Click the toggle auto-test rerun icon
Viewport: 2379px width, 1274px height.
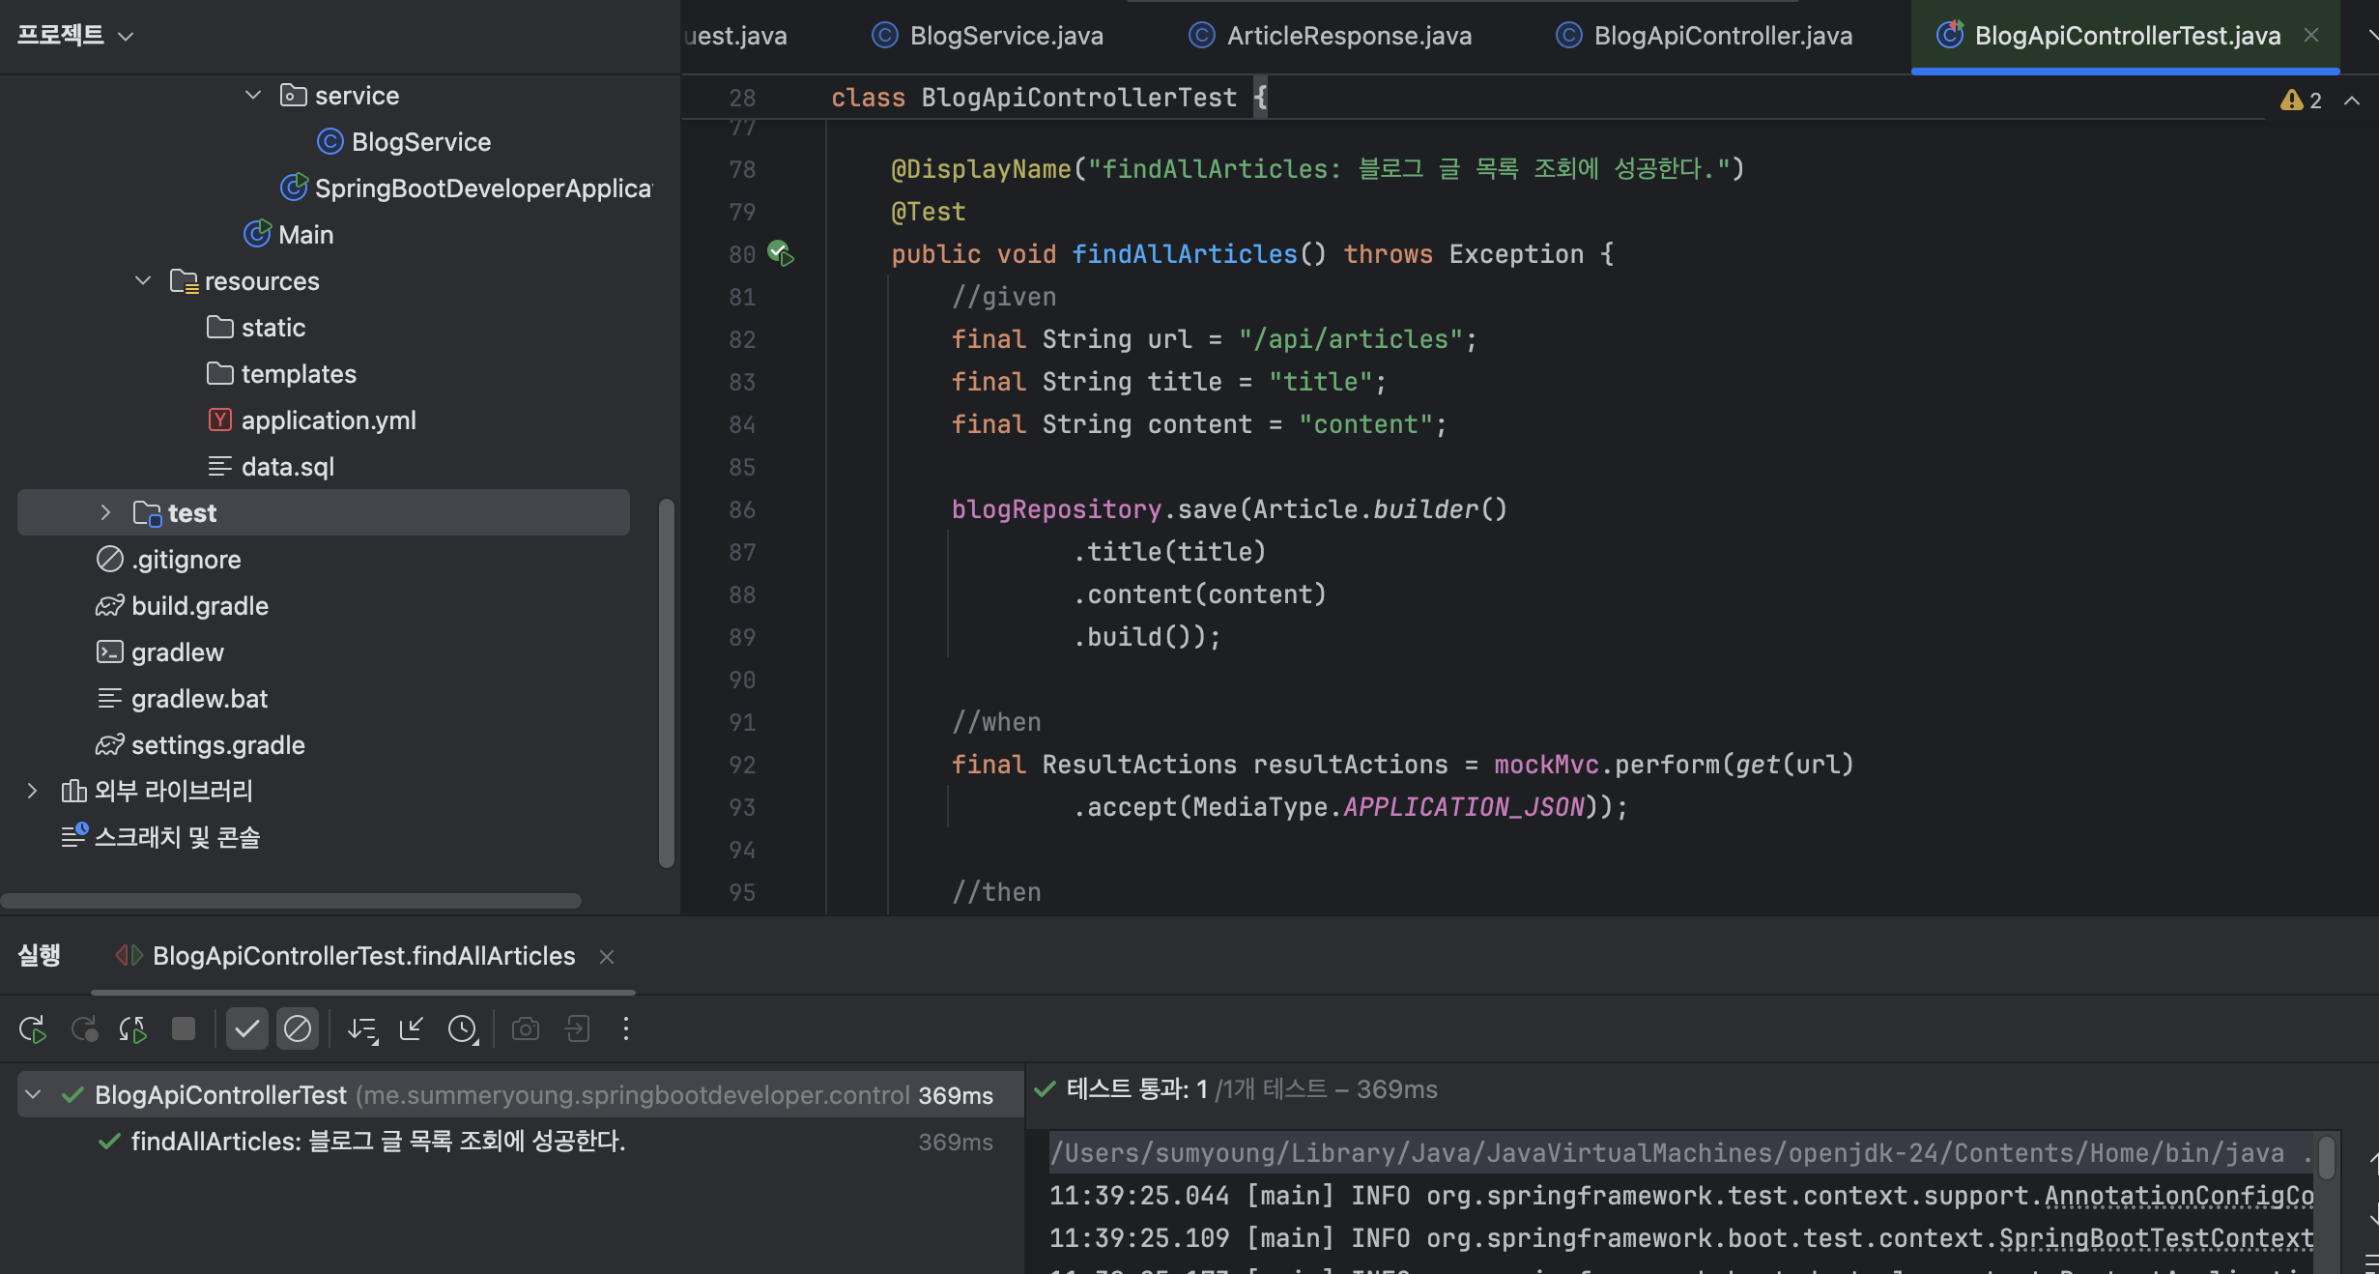(132, 1029)
